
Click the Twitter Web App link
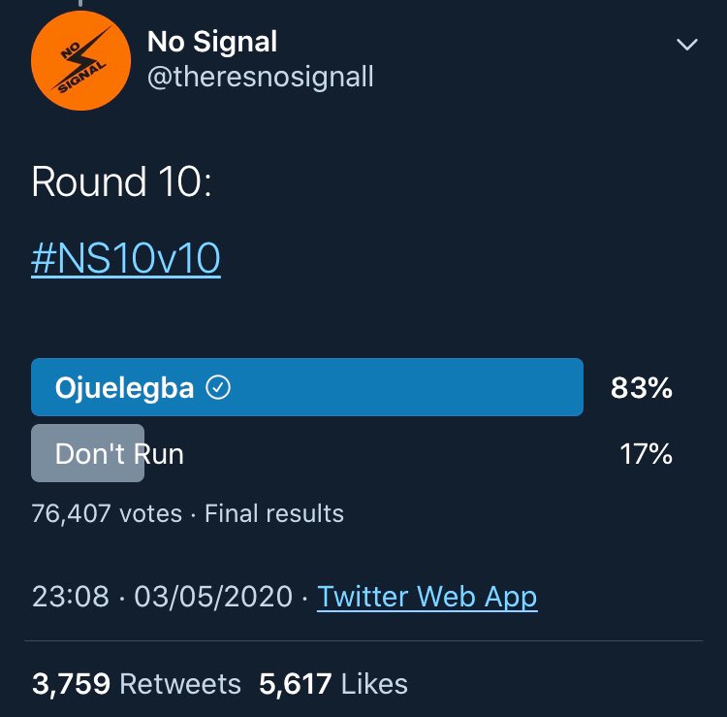point(427,596)
